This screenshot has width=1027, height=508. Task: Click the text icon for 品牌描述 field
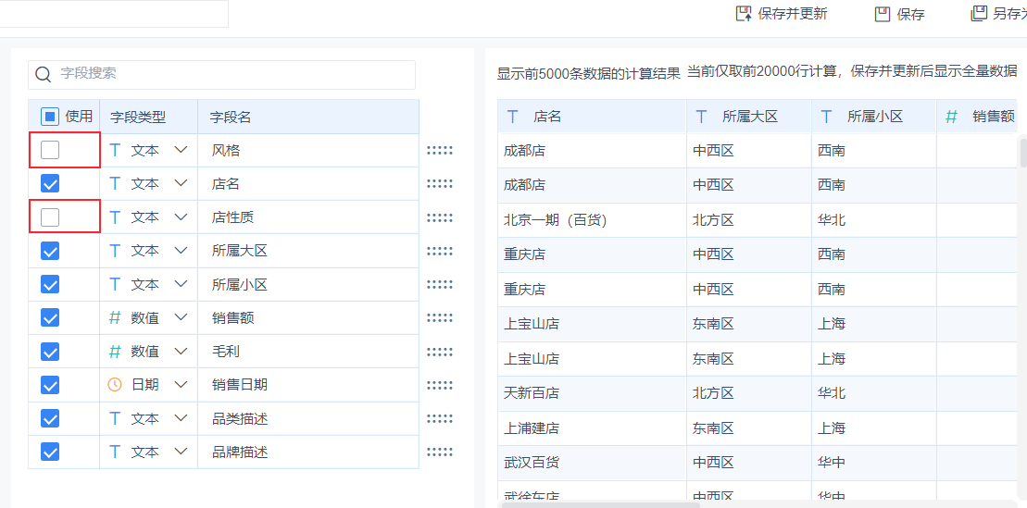pyautogui.click(x=115, y=452)
